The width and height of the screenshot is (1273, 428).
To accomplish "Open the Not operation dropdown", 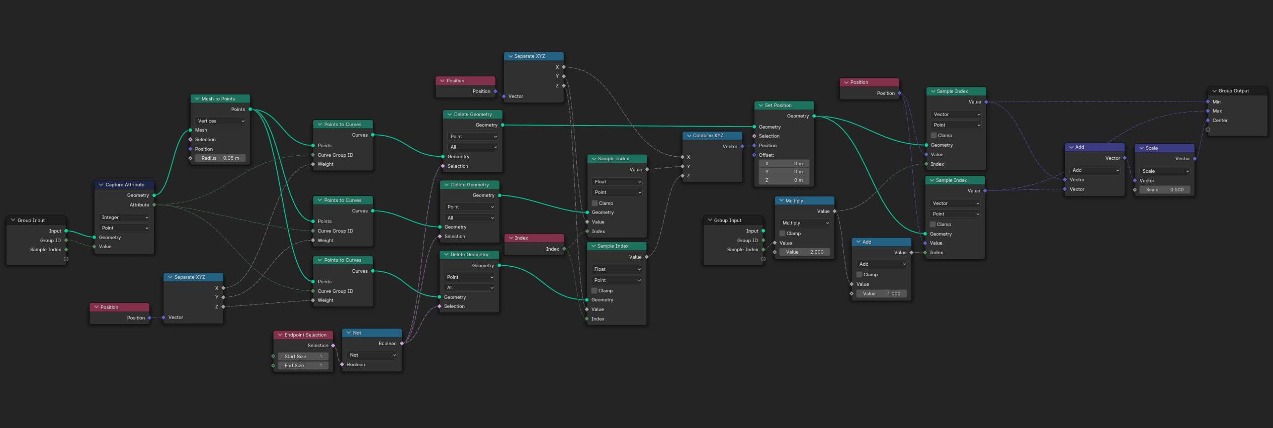I will point(372,355).
